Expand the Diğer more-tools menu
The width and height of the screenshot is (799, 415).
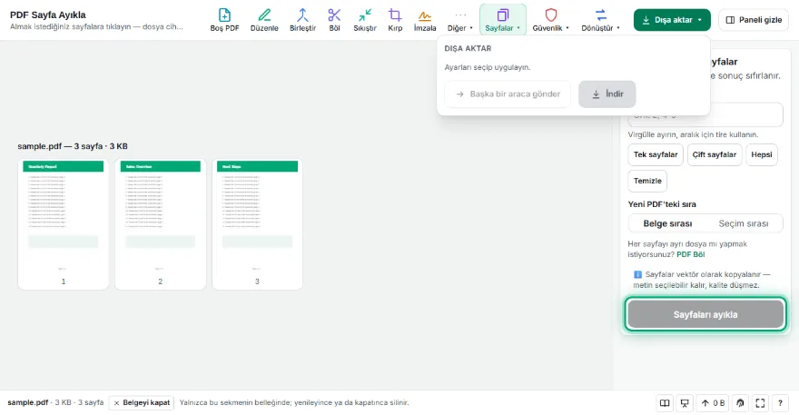tap(459, 20)
